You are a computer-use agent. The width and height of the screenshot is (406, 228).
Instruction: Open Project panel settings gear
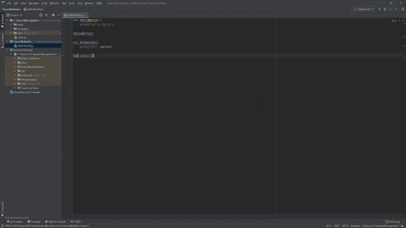53,15
